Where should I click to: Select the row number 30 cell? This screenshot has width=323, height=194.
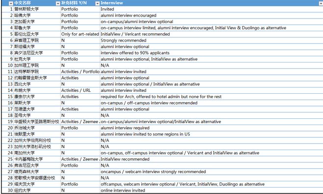point(8,190)
